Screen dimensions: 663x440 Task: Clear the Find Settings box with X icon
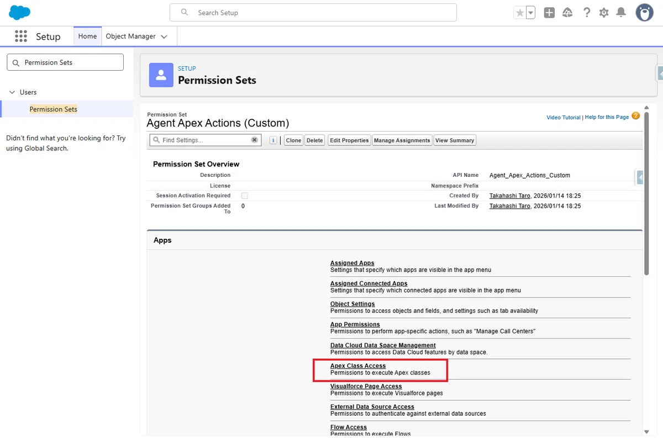pos(255,140)
